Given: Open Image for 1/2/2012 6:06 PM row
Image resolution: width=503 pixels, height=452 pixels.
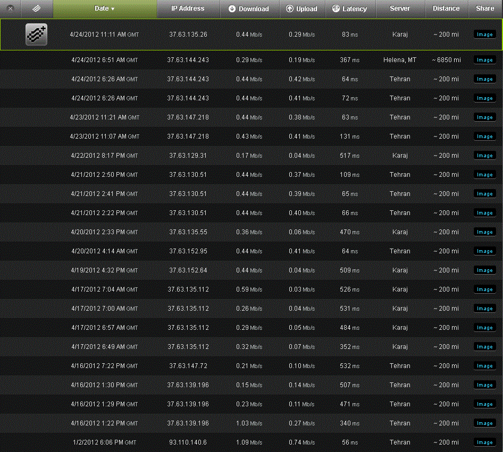Looking at the screenshot, I should click(x=485, y=442).
